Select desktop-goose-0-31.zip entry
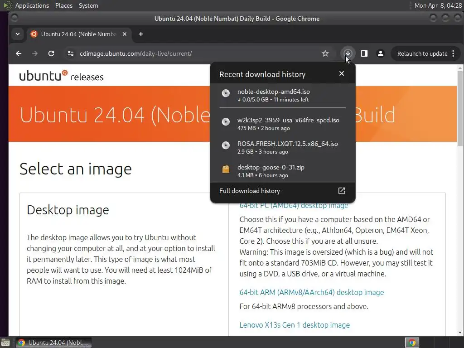Viewport: 464px width, 348px height. 283,171
